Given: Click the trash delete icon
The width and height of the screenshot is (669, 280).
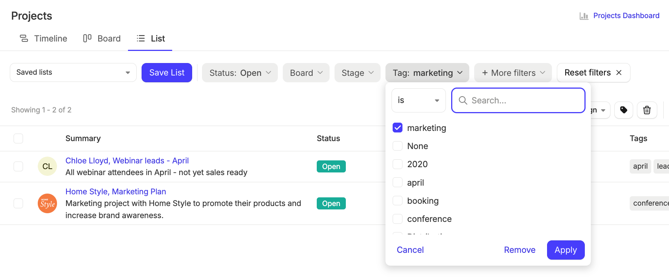Looking at the screenshot, I should pyautogui.click(x=647, y=110).
